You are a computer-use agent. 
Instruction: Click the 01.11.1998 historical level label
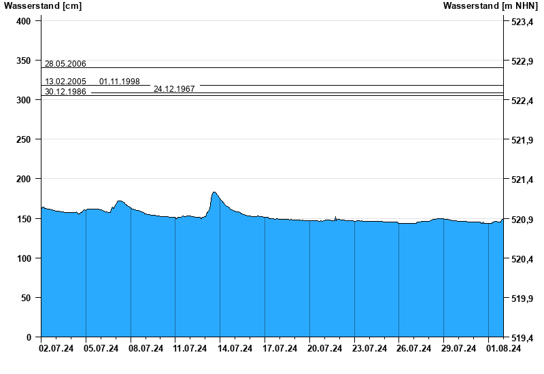pos(120,82)
